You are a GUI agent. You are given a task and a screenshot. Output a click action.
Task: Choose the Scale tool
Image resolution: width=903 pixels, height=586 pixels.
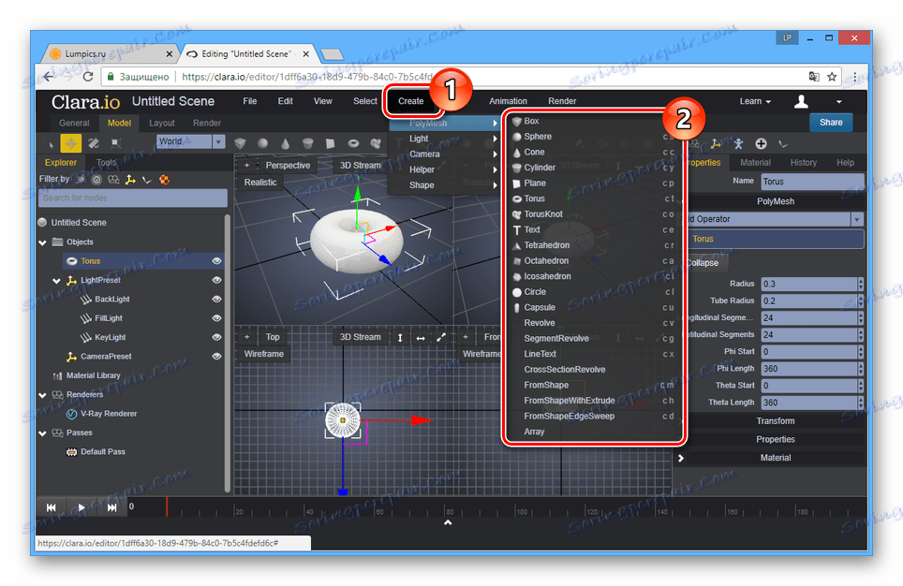pyautogui.click(x=115, y=143)
